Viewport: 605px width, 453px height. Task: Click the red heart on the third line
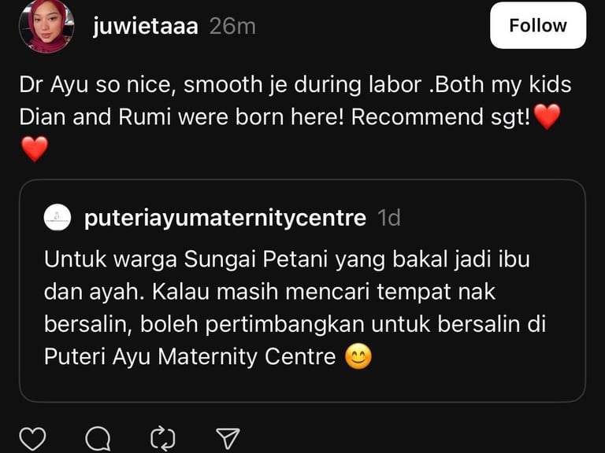click(x=35, y=149)
